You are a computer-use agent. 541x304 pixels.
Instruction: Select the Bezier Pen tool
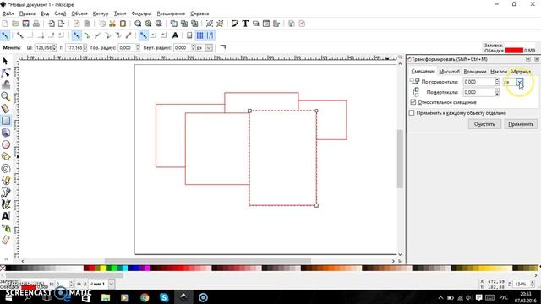coord(6,193)
